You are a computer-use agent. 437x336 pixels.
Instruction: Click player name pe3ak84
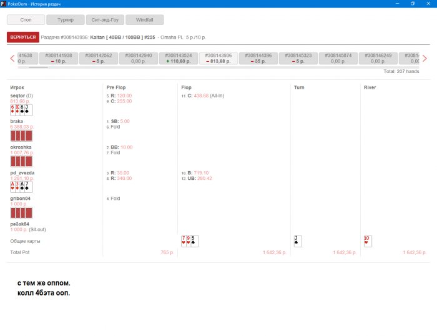[x=20, y=224]
